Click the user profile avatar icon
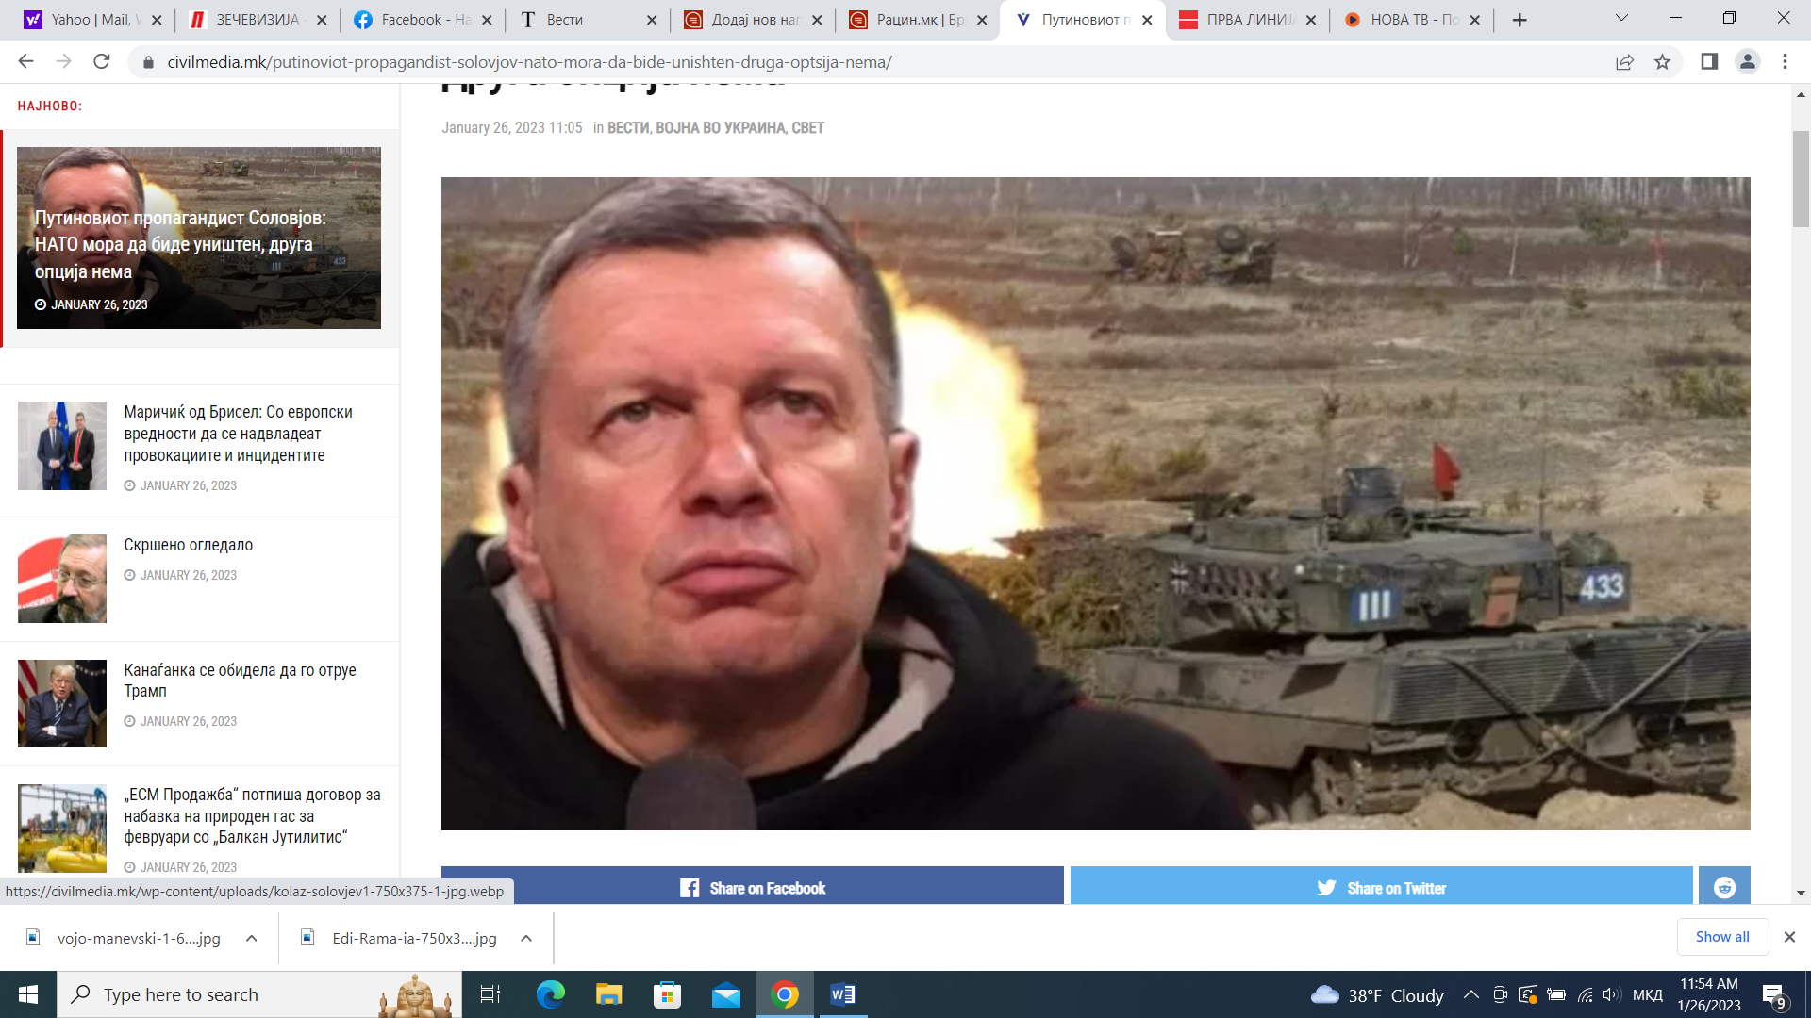Screen dimensions: 1811x1018 1747,62
